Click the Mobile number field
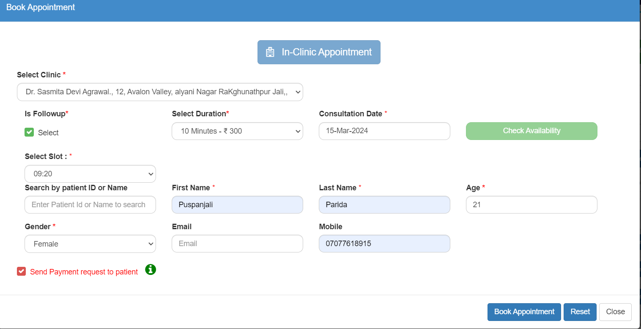Screen dimensions: 641x329 [384, 244]
